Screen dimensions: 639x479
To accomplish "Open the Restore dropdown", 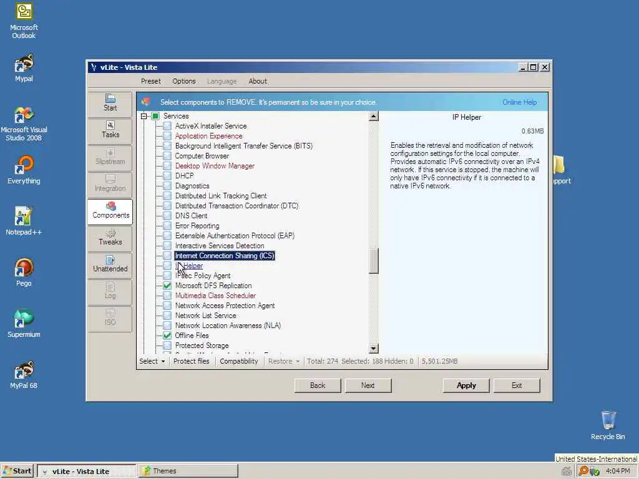I will (284, 361).
